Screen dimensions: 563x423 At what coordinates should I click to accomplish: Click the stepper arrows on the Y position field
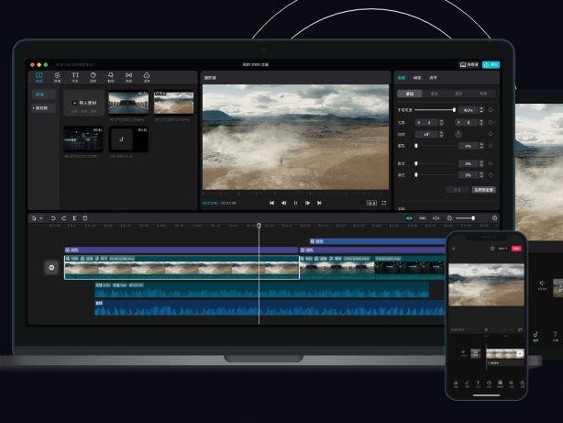(481, 123)
